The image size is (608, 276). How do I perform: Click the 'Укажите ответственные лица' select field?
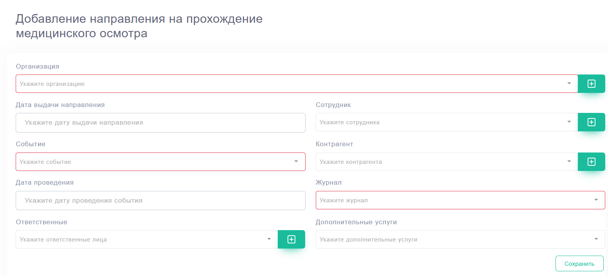(141, 239)
